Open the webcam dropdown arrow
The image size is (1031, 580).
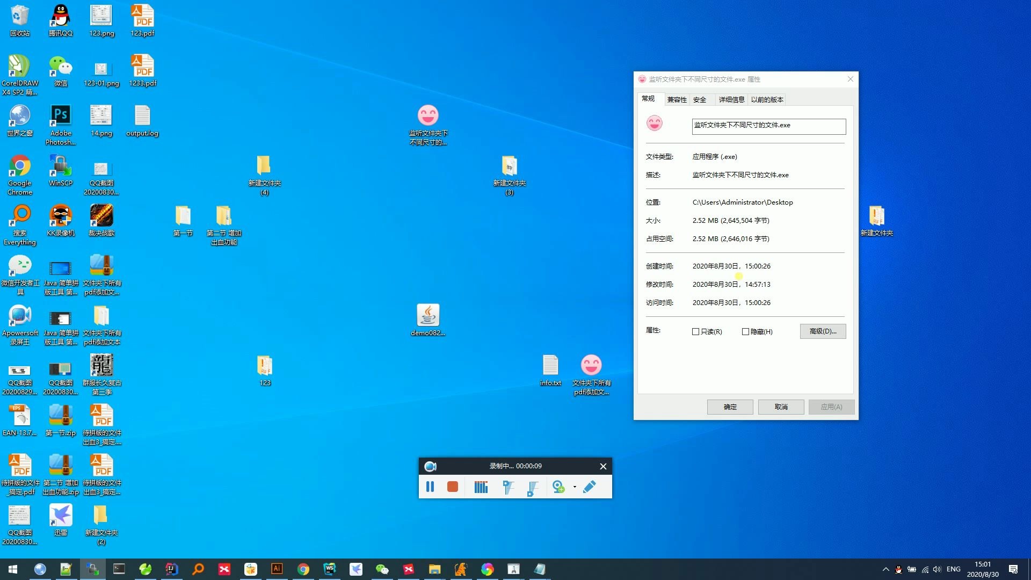tap(575, 487)
